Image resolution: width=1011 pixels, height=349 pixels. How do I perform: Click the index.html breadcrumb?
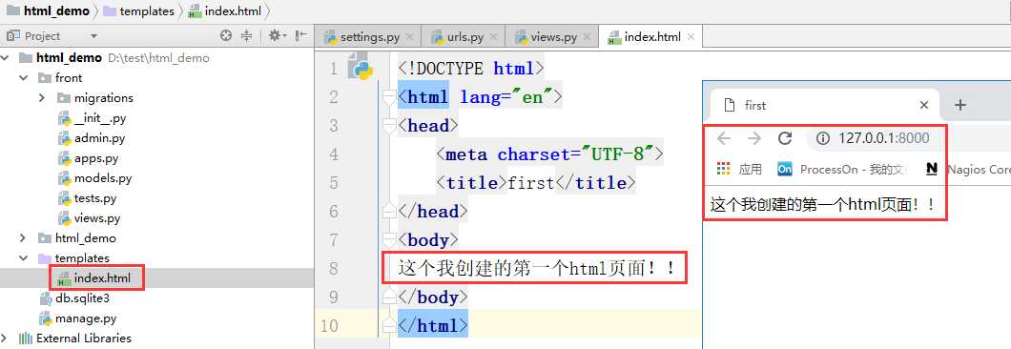(225, 11)
